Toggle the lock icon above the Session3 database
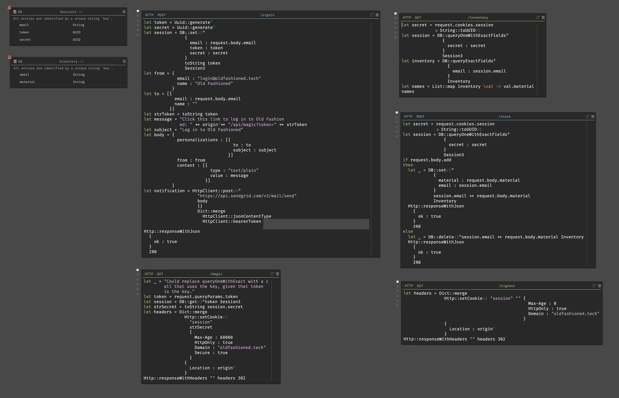The width and height of the screenshot is (619, 398). coord(9,7)
